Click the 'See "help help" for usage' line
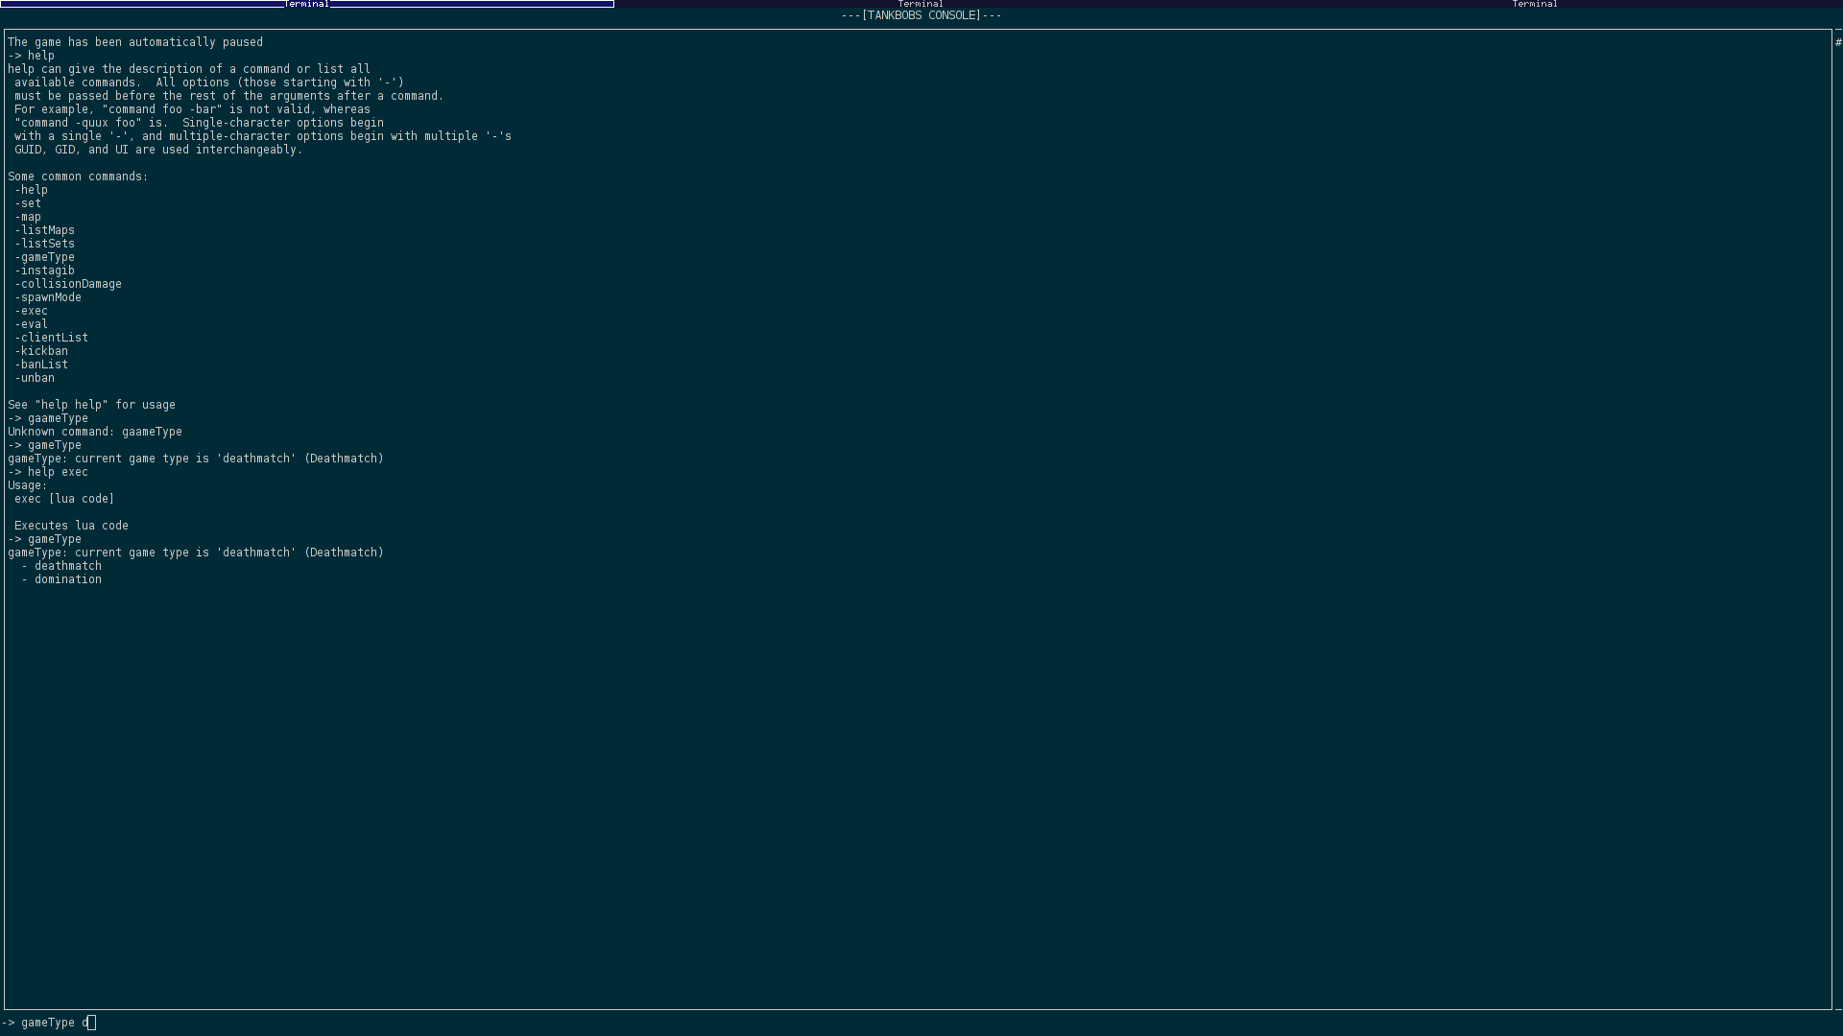 point(92,405)
